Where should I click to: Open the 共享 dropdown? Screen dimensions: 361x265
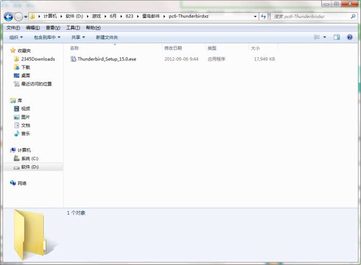pyautogui.click(x=78, y=37)
